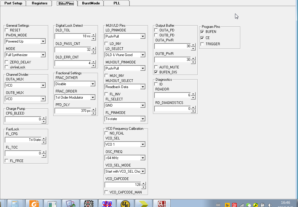This screenshot has width=298, height=207.
Task: Open the FL_SELECT GND dropdown
Action: click(x=143, y=105)
